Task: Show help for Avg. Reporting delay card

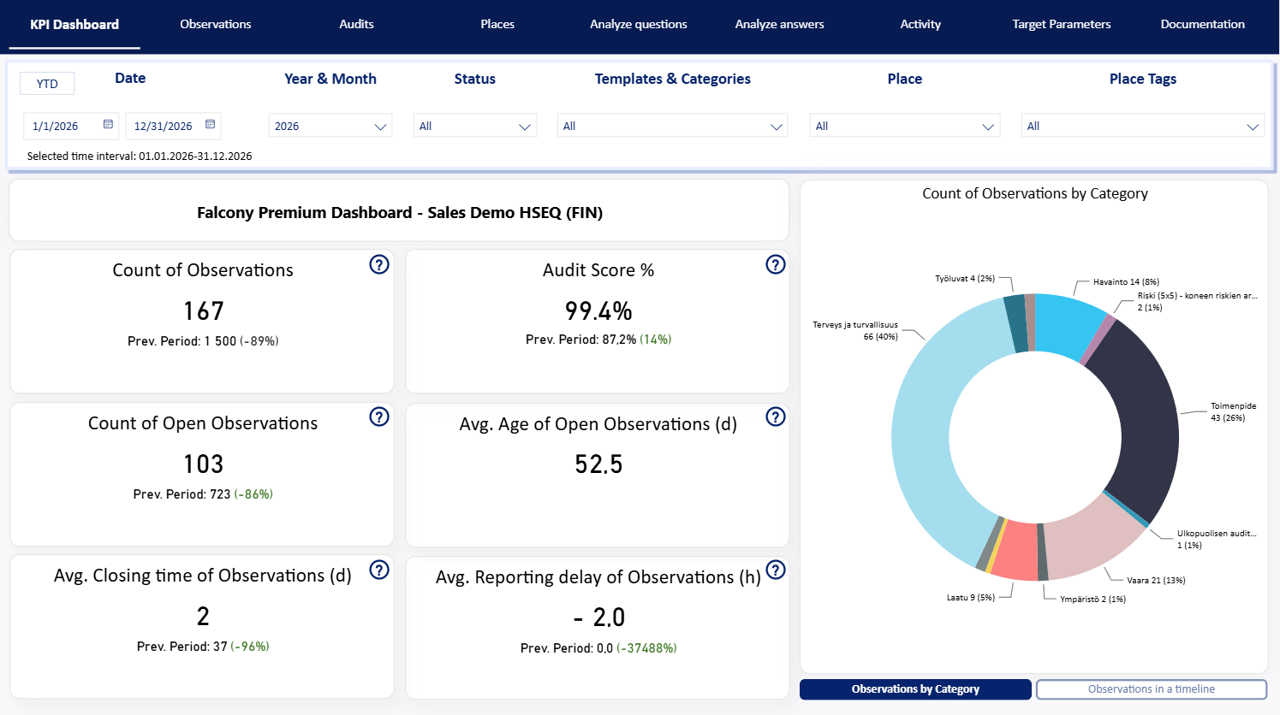Action: [775, 570]
